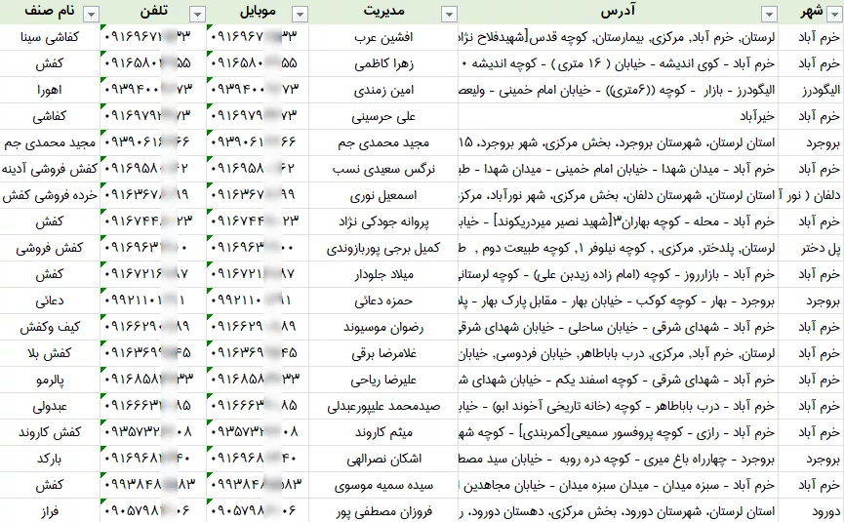Select business name خرده فروشی کفش

pos(50,195)
